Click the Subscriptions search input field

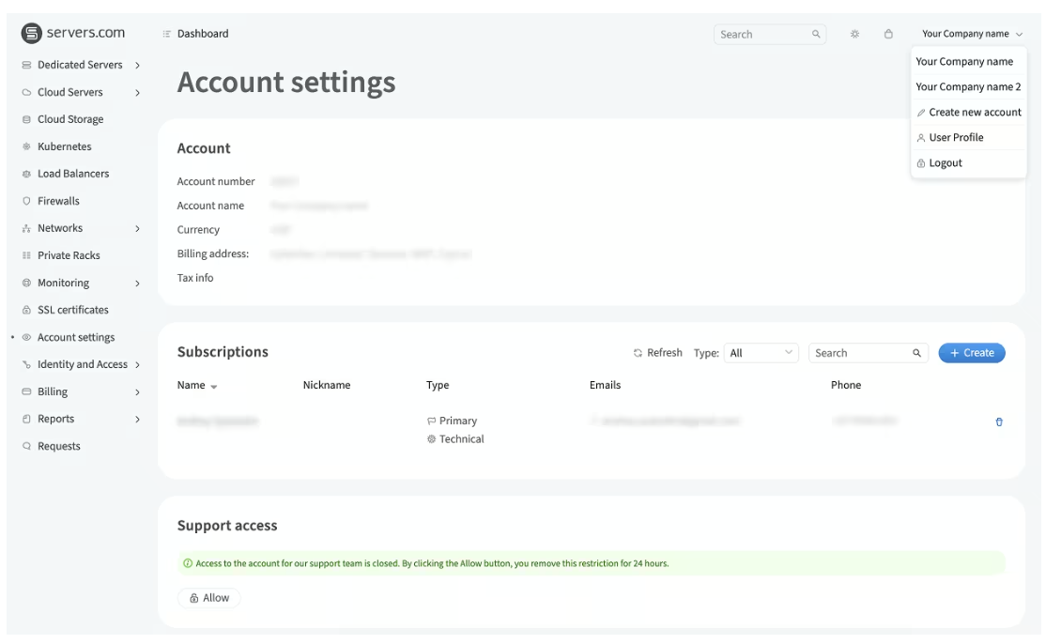859,354
